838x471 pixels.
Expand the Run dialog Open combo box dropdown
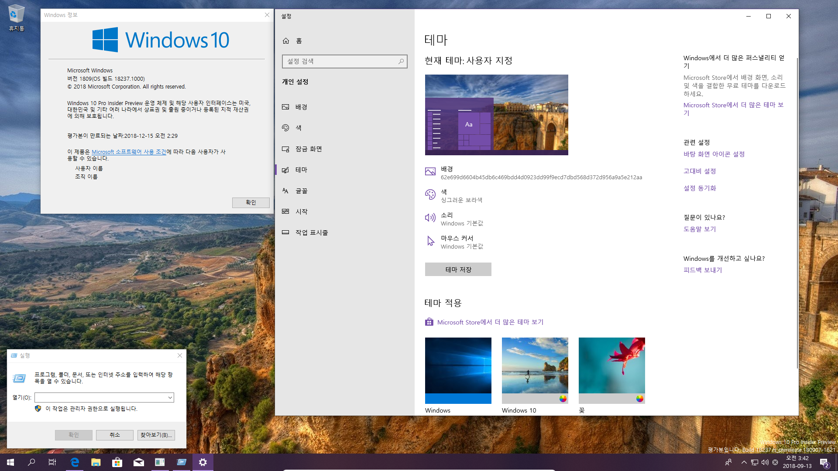170,397
